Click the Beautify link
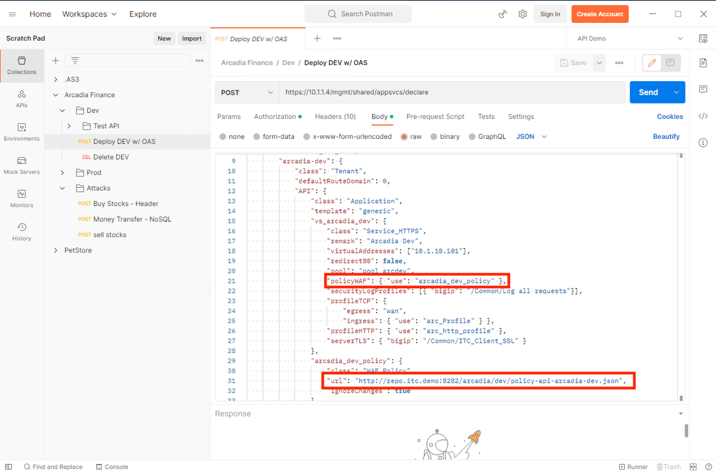This screenshot has height=473, width=716. point(667,137)
